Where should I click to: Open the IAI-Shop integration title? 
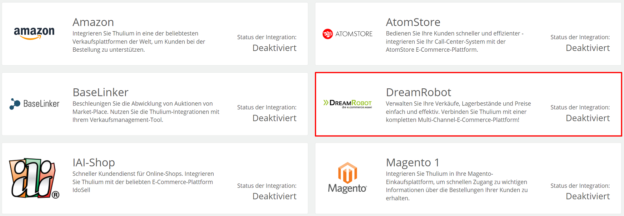click(94, 163)
